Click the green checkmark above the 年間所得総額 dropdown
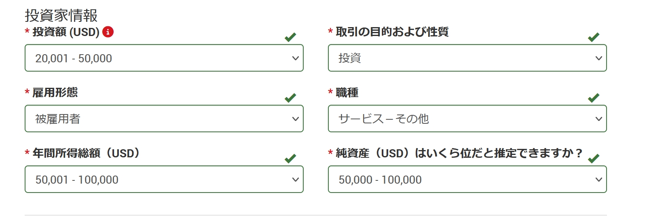Screen dimensions: 647x216 click(x=290, y=159)
